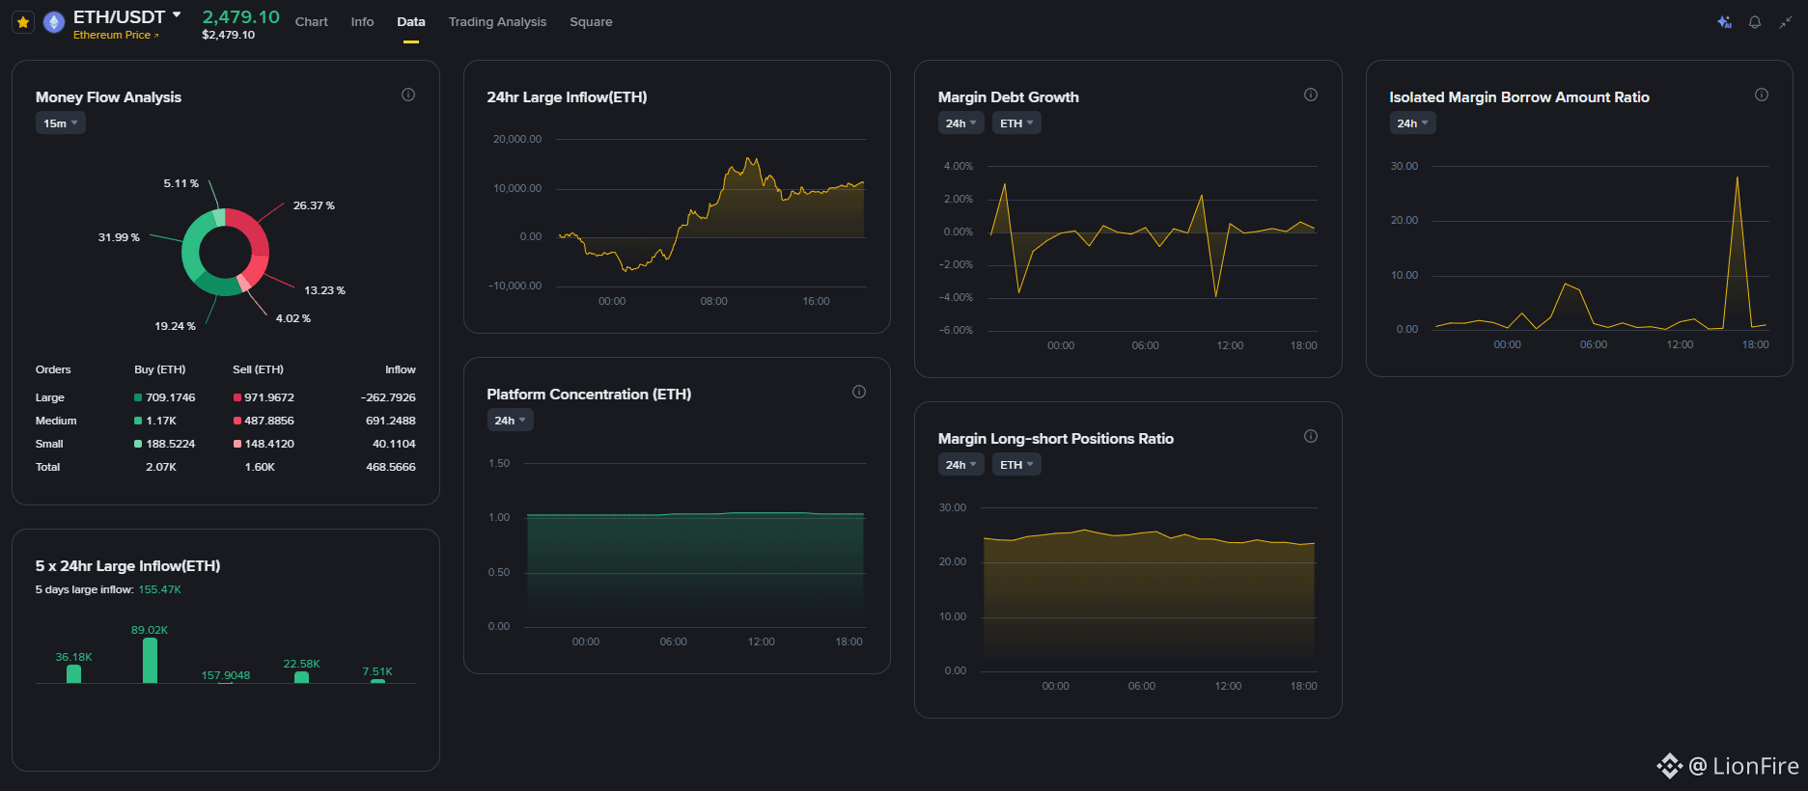Image resolution: width=1808 pixels, height=791 pixels.
Task: Switch to the Trading Analysis tab
Action: point(497,22)
